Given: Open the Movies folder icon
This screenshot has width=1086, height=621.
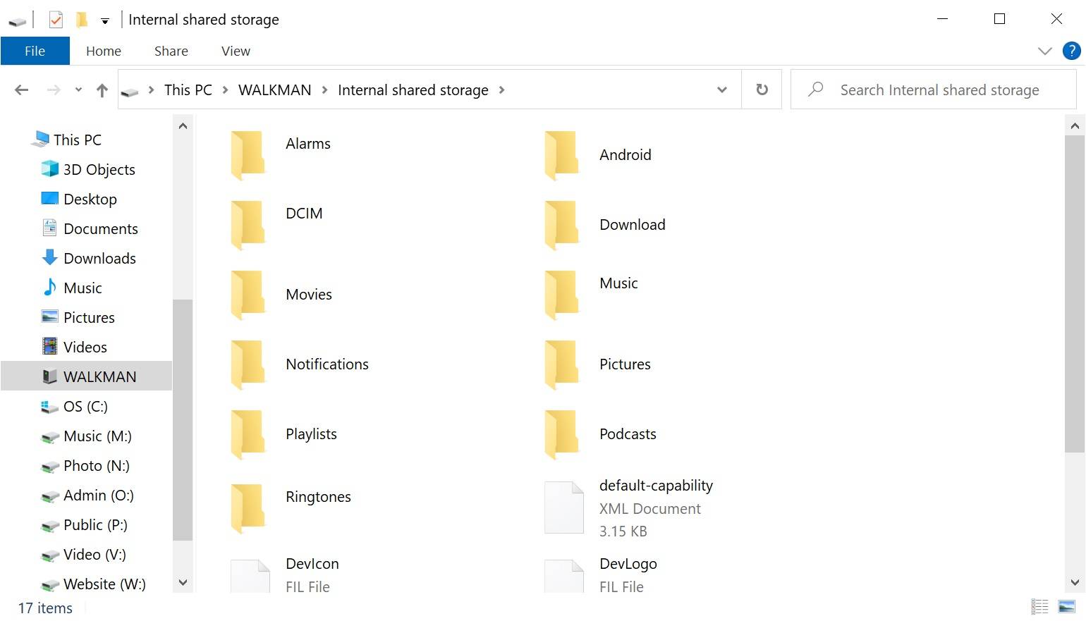Looking at the screenshot, I should (248, 295).
